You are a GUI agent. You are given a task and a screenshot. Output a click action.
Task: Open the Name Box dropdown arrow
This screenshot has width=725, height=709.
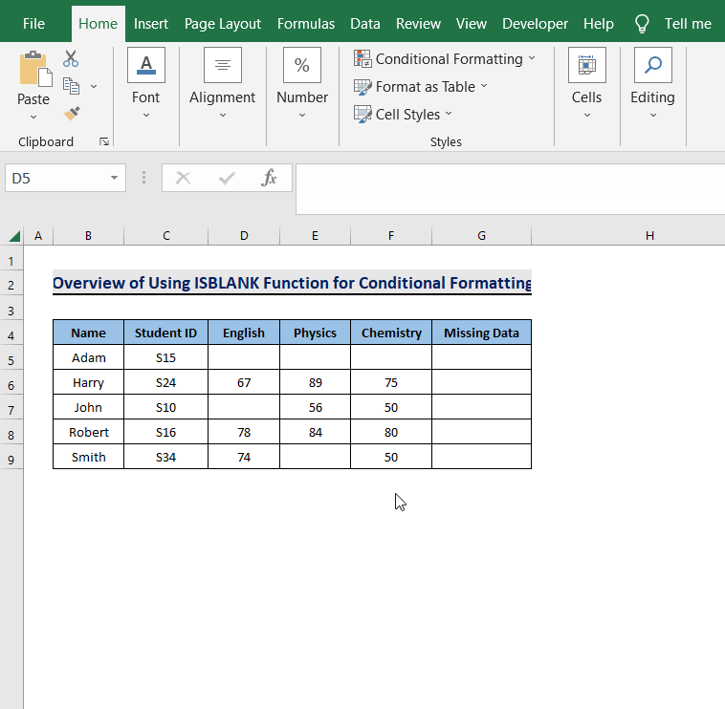(x=114, y=178)
